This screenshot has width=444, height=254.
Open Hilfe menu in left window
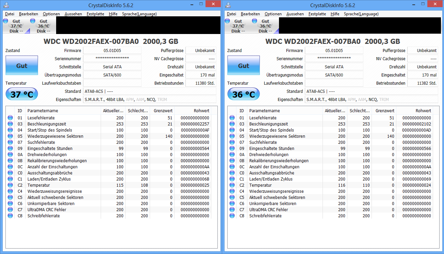[x=113, y=14]
